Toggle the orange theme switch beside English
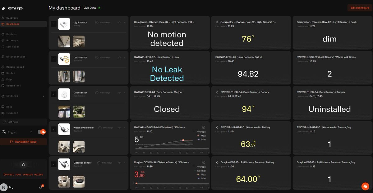Viewport: 373px width, 193px height. tap(42, 132)
